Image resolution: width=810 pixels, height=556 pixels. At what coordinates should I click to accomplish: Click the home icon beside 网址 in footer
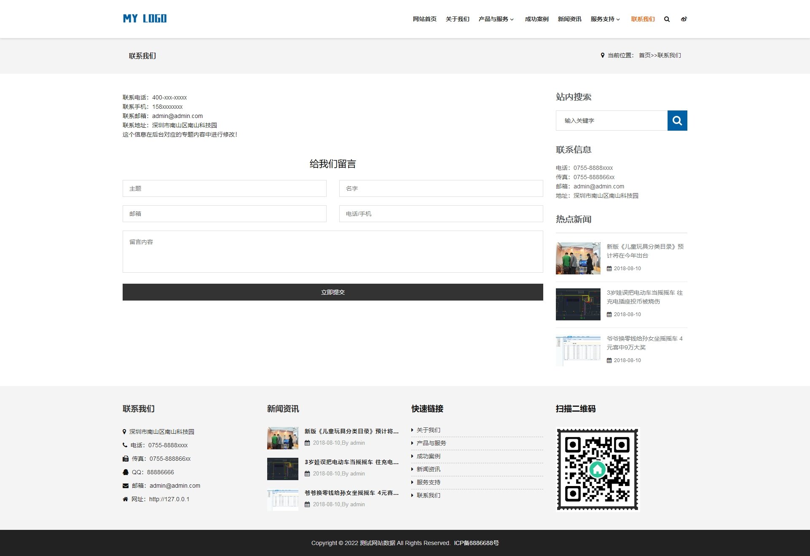pyautogui.click(x=125, y=499)
